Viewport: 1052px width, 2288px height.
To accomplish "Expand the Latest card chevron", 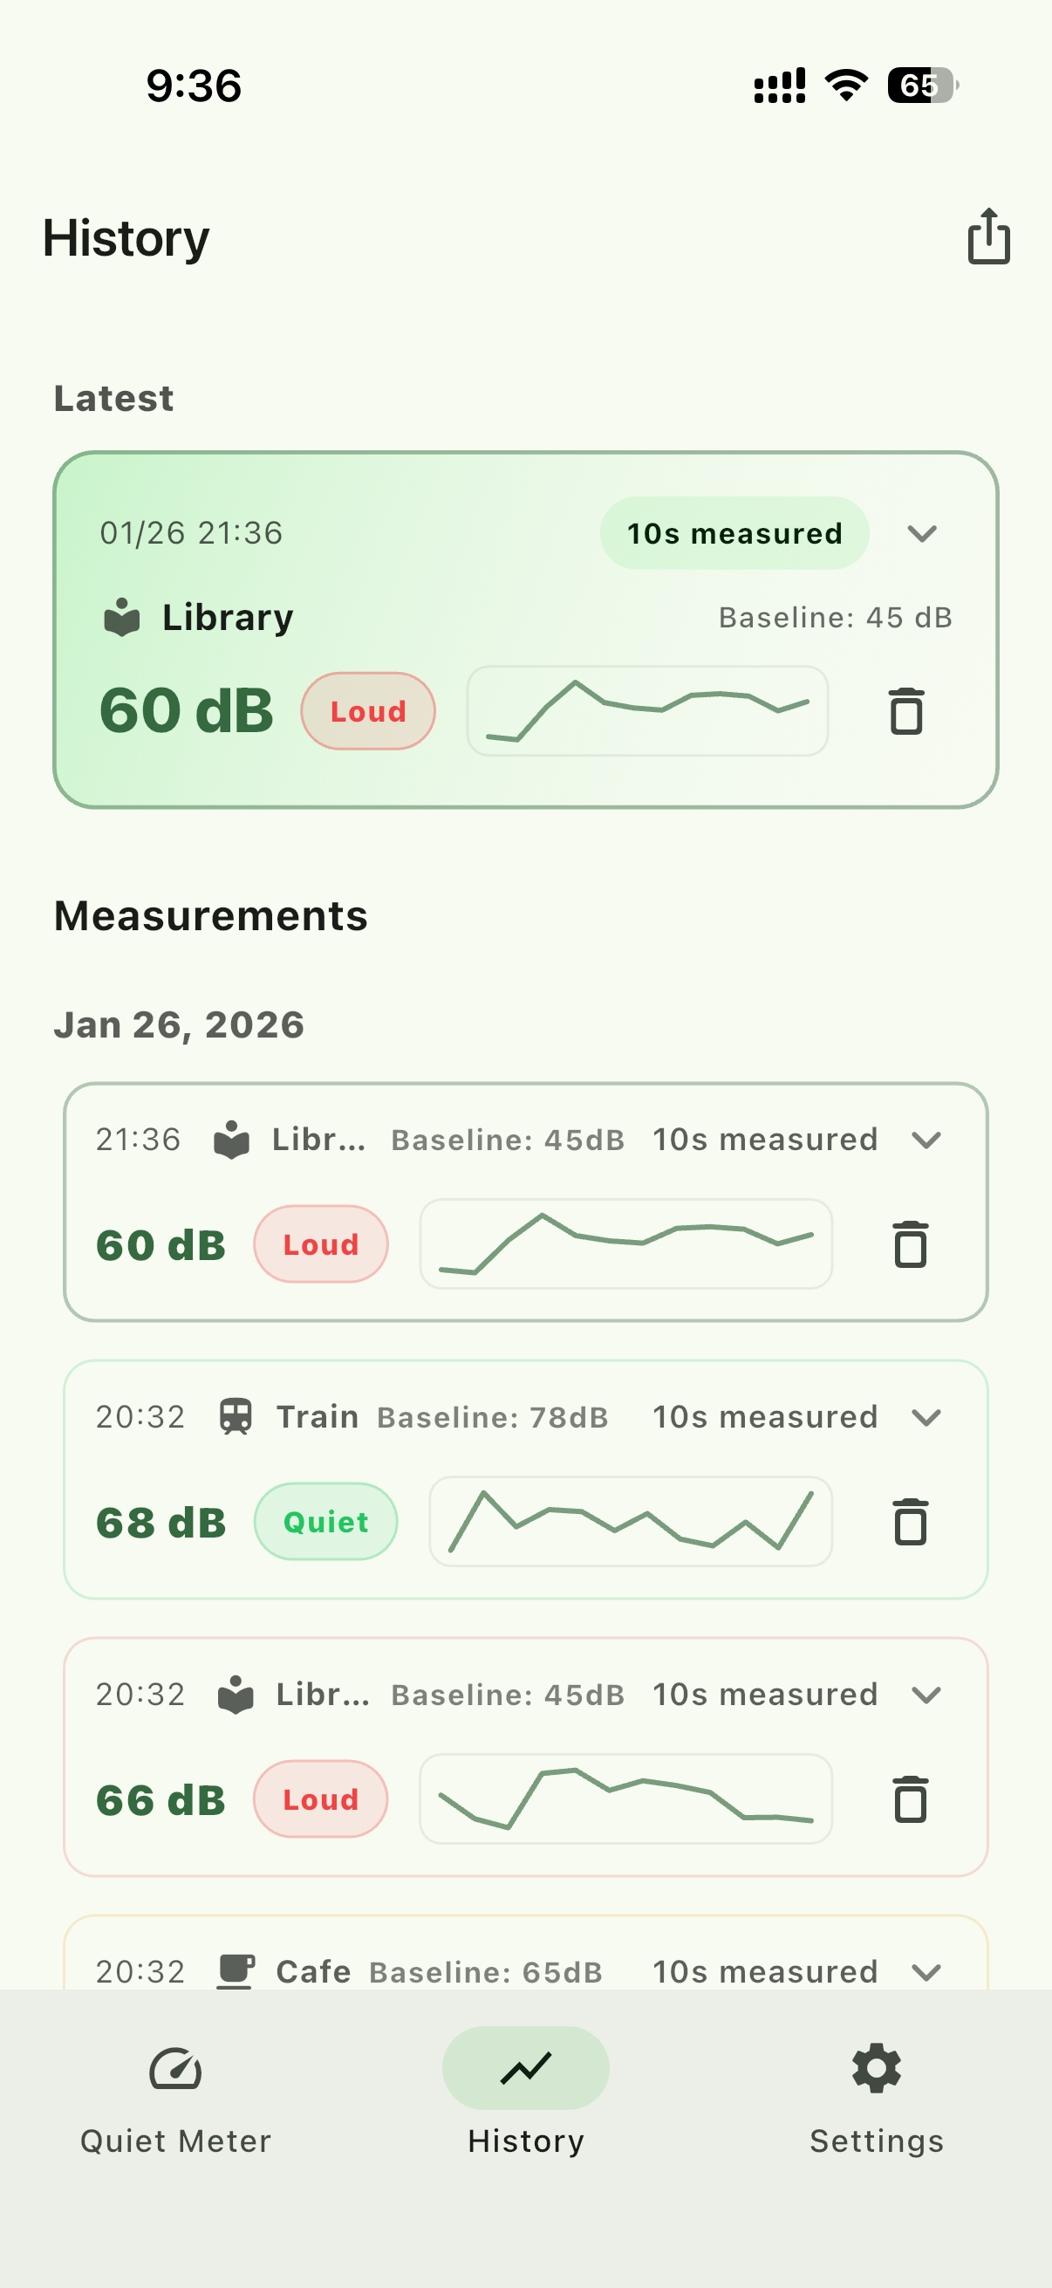I will pyautogui.click(x=922, y=533).
